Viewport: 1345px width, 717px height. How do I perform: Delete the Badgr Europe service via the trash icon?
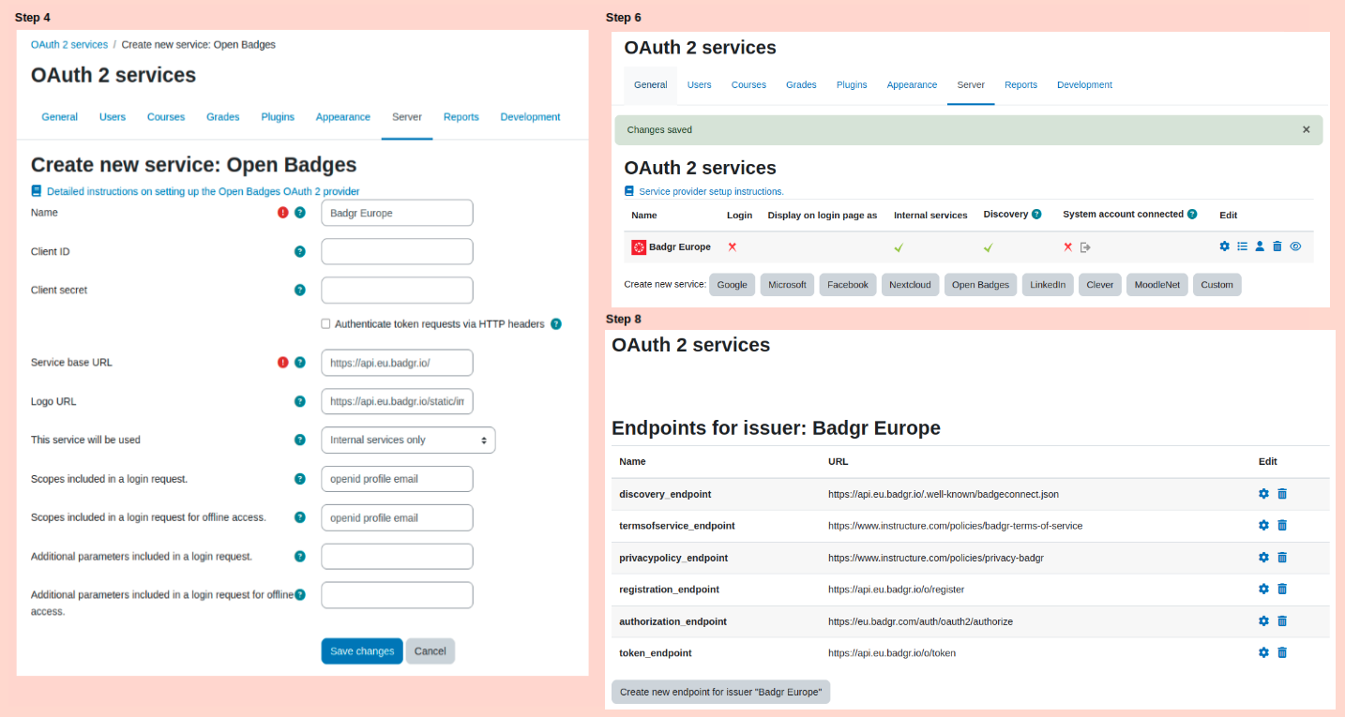click(1277, 246)
